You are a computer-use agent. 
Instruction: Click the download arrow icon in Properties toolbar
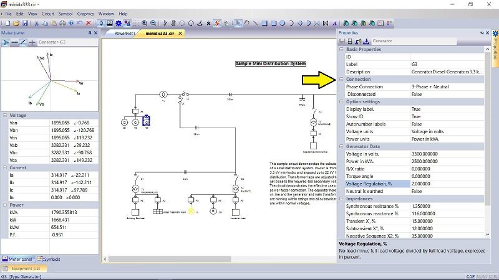pyautogui.click(x=366, y=41)
